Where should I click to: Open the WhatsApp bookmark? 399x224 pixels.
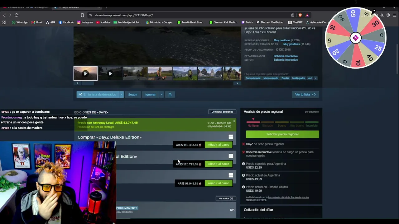20,22
